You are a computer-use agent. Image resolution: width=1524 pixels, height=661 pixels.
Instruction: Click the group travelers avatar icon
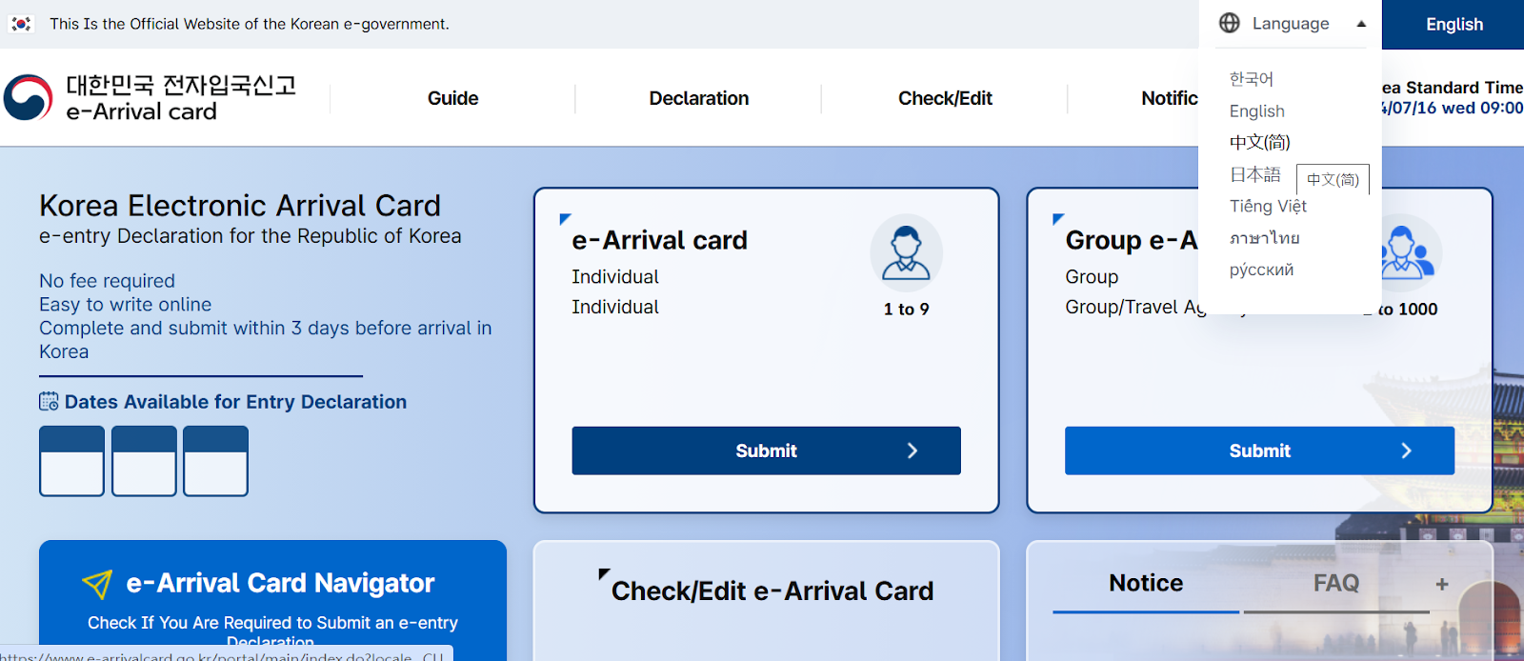pyautogui.click(x=1407, y=252)
